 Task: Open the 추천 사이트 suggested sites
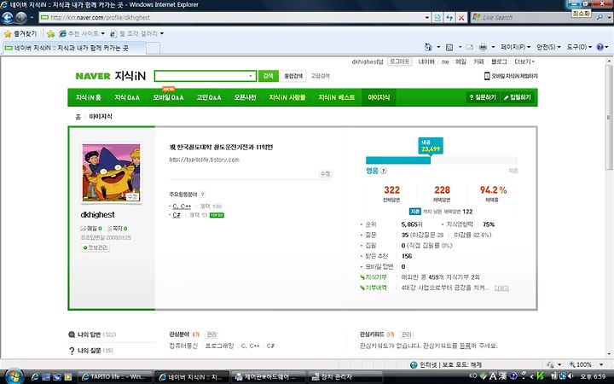(82, 33)
